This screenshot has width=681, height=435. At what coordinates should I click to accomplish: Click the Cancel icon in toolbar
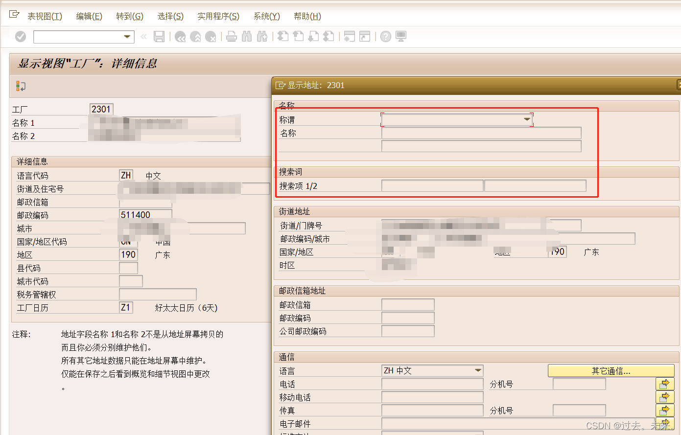[x=211, y=36]
